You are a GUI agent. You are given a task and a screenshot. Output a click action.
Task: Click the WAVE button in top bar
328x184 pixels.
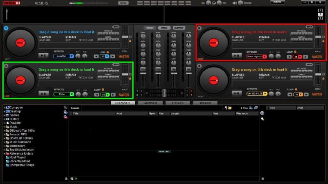pyautogui.click(x=123, y=3)
